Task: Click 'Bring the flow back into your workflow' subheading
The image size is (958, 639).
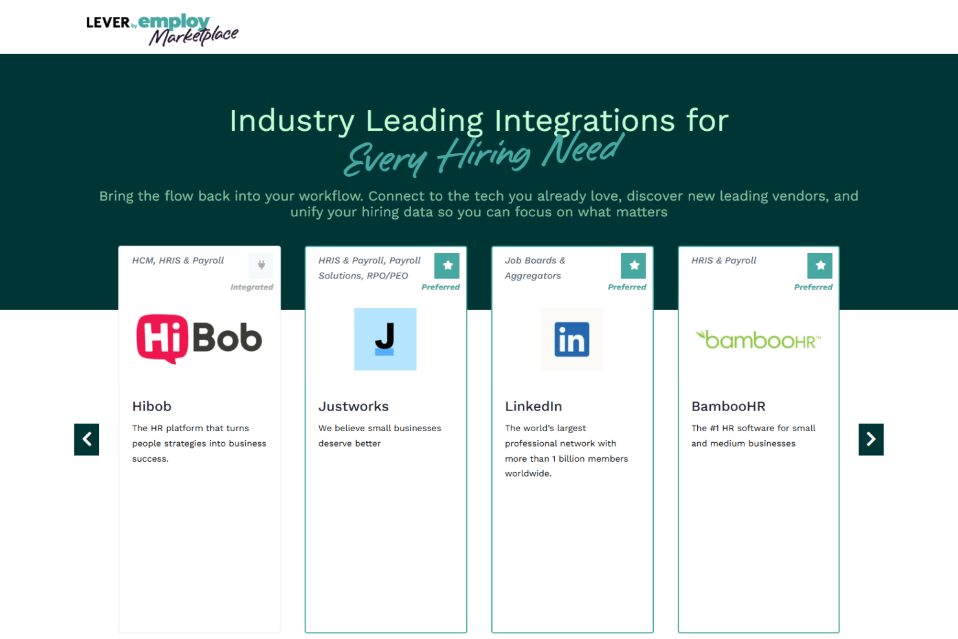Action: pos(479,204)
